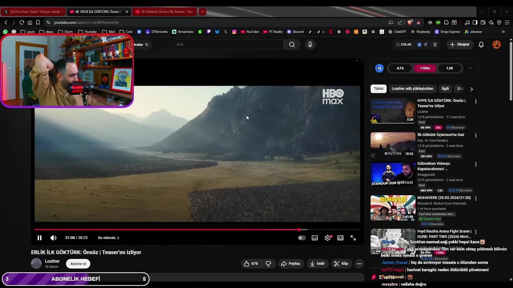Image resolution: width=513 pixels, height=288 pixels.
Task: Pause the YouTube video
Action: pos(39,238)
